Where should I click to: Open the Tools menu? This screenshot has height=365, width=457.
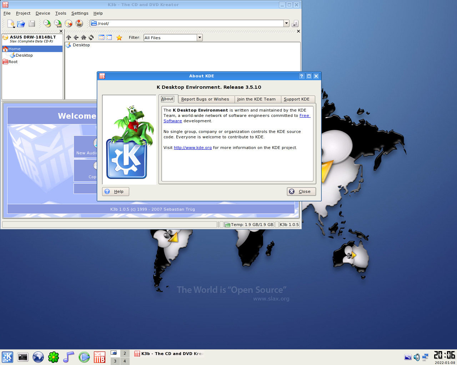tap(61, 13)
